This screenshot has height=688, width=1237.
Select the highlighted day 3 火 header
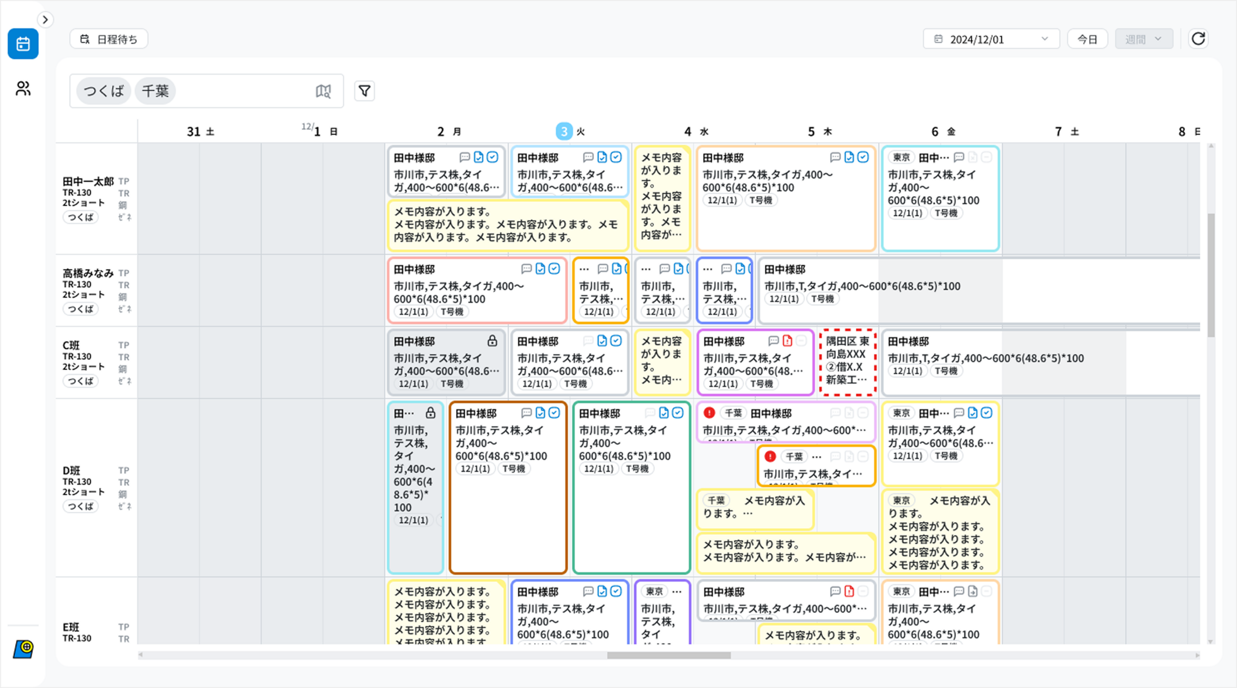(x=571, y=131)
